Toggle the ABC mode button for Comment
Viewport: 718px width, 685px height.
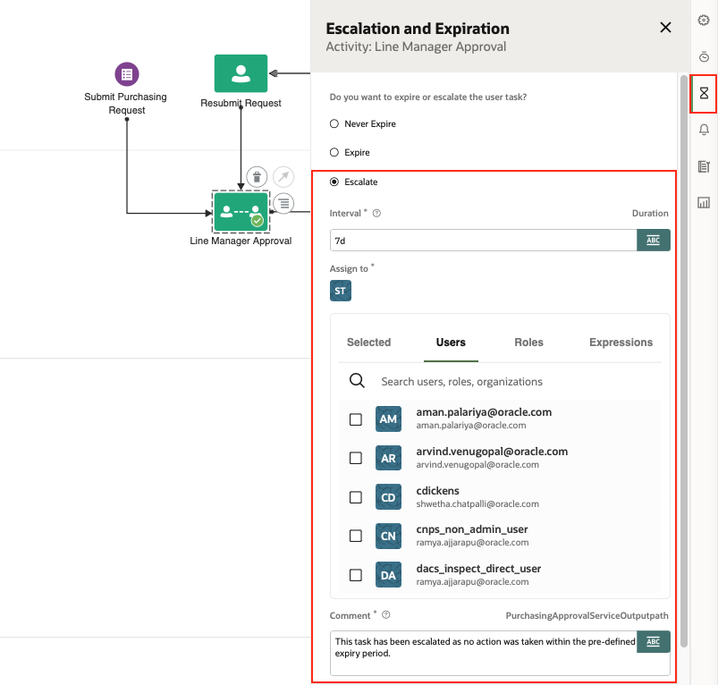[653, 642]
